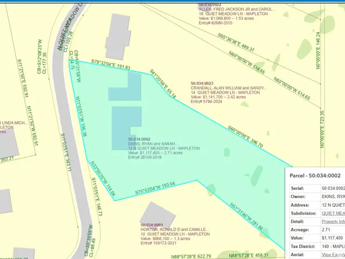Click boundary bearing 'N11°03'51"W 196.38'

(x=81, y=116)
